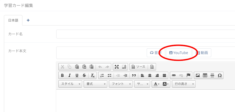
Task: Toggle the Show Blocks icon
Action: coord(124,67)
